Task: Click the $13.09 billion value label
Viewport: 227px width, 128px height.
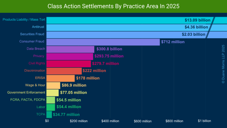Action: 197,20
